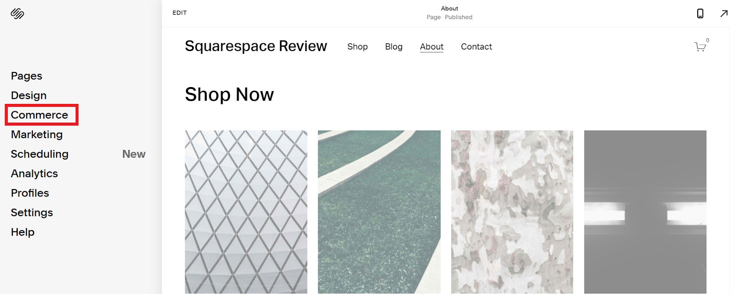Viewport: 730px width, 294px height.
Task: Click the EDIT button
Action: tap(180, 13)
